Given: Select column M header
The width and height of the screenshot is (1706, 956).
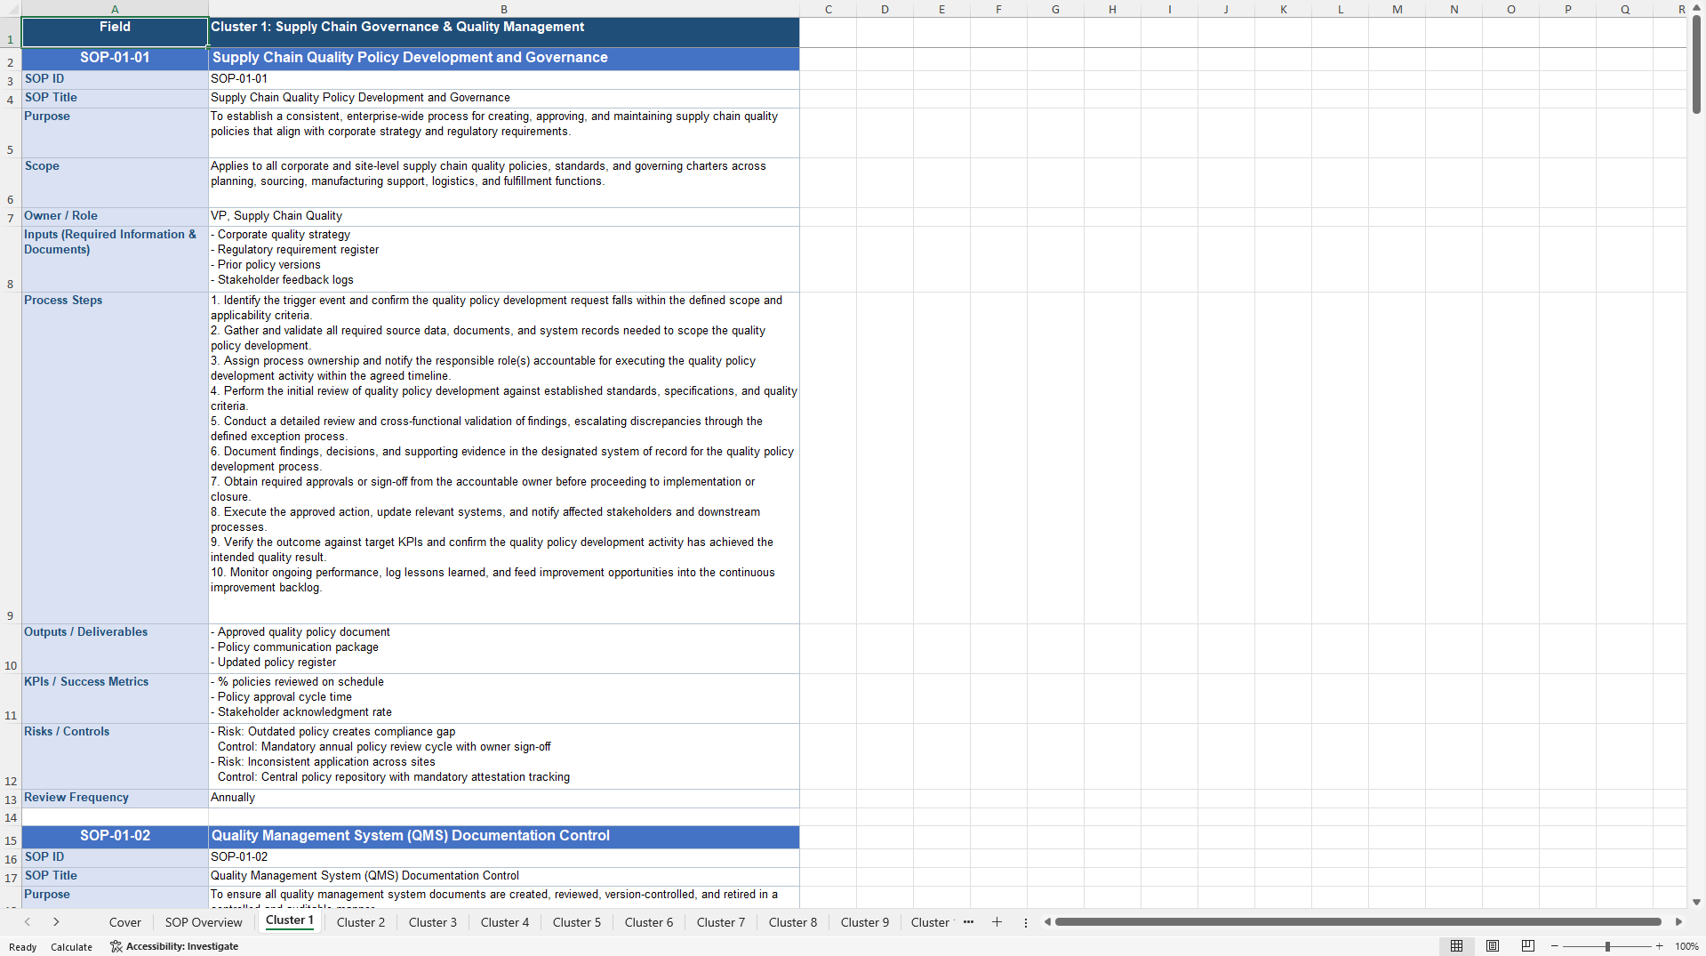Looking at the screenshot, I should [1397, 9].
